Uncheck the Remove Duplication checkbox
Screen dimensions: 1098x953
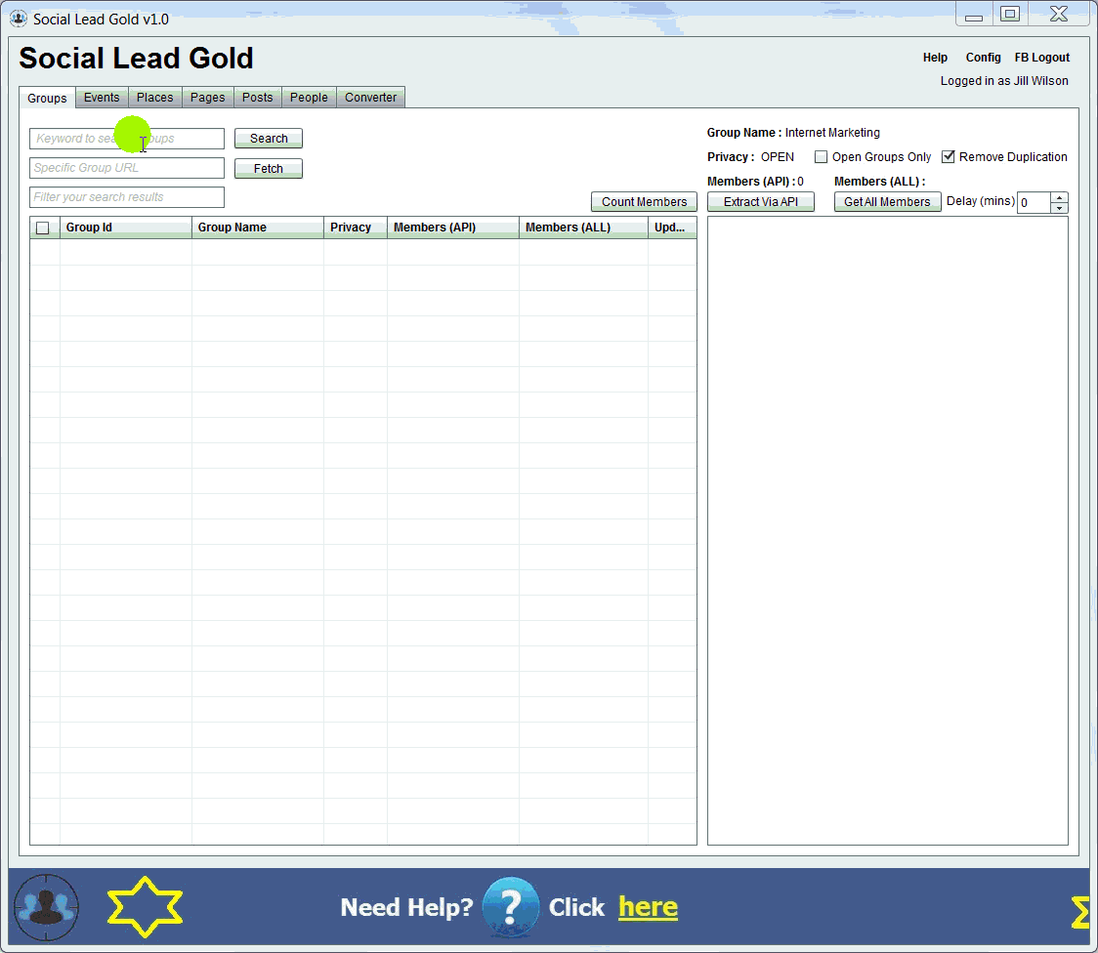[x=949, y=157]
